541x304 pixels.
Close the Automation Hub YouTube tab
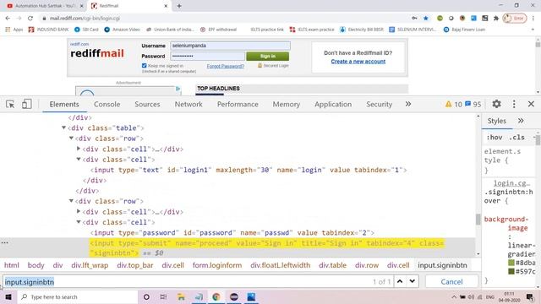pos(82,6)
